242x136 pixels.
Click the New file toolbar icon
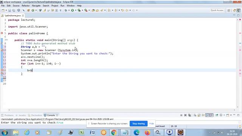pos(3,10)
